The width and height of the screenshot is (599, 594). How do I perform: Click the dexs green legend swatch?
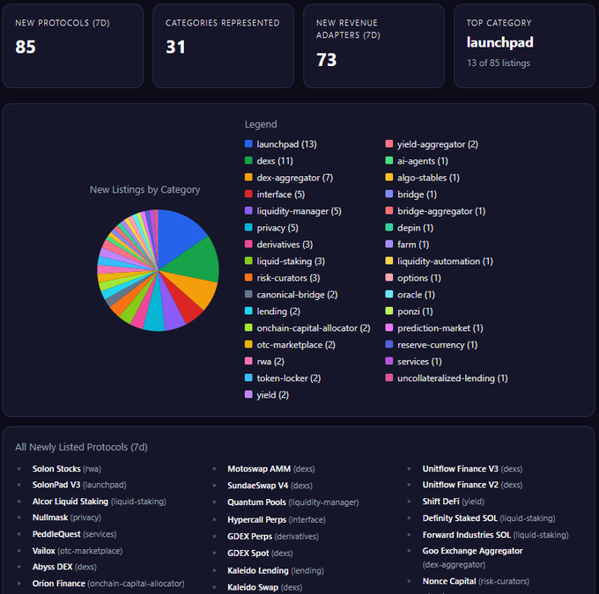click(248, 161)
